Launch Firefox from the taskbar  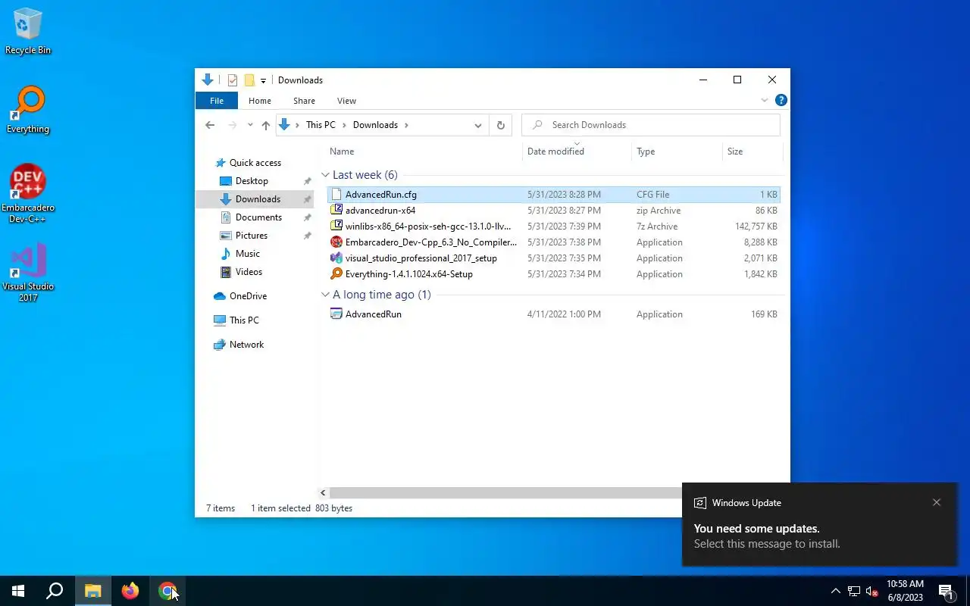(130, 591)
